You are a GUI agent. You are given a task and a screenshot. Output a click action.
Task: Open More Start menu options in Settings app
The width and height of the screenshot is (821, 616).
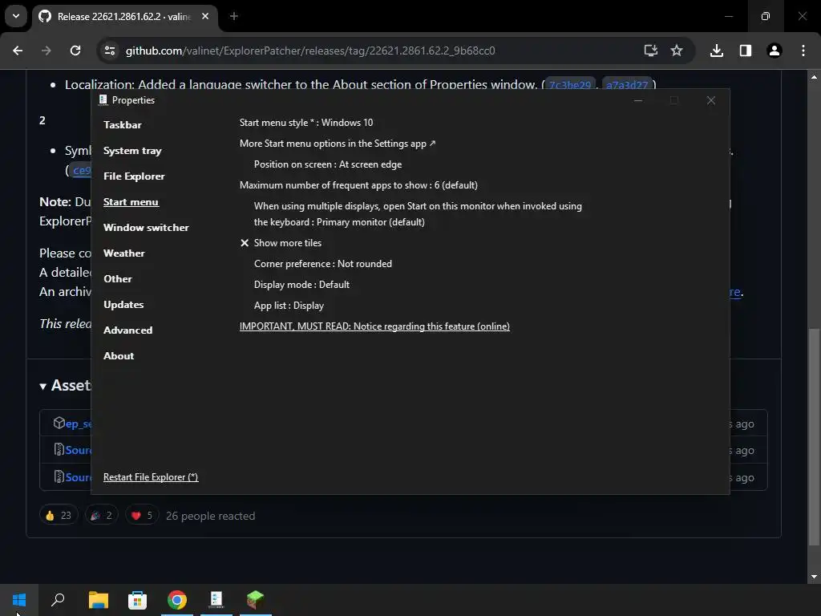coord(338,144)
